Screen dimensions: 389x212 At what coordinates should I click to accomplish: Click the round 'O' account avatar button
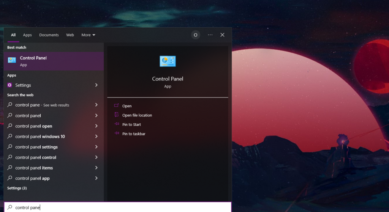(196, 35)
